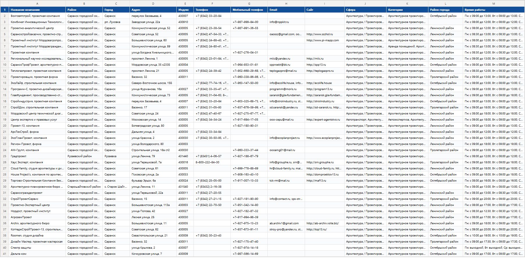Select company cell "Волговятстрой, проектная компания"
The height and width of the screenshot is (262, 525).
(37, 16)
